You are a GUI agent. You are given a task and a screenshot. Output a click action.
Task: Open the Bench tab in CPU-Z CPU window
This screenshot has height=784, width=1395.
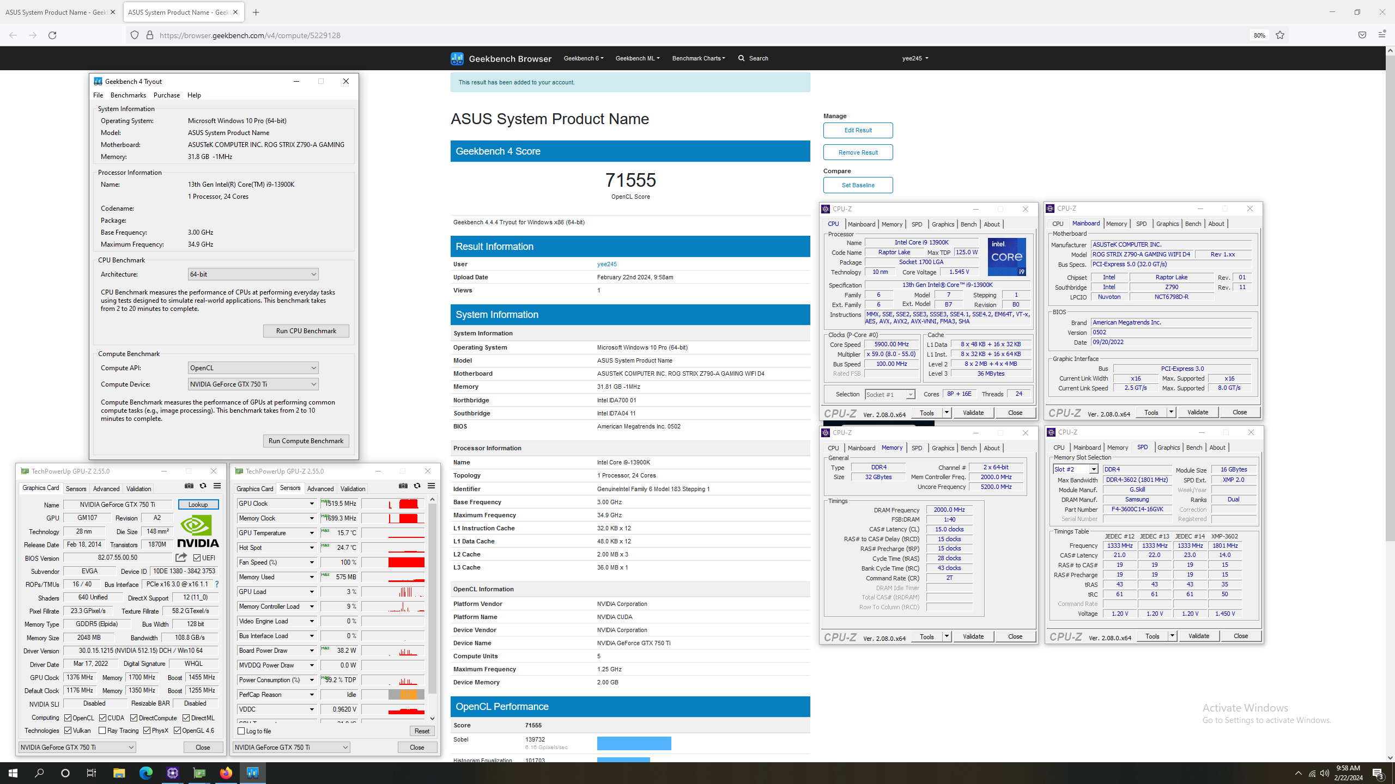point(968,224)
